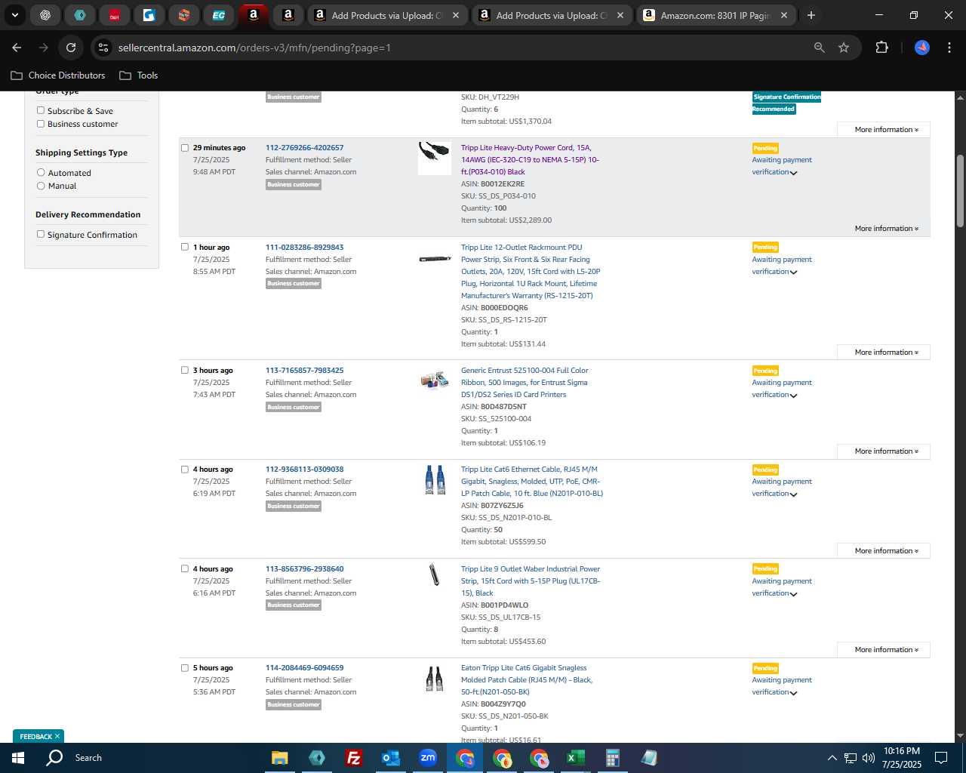Open the Chrome extensions puzzle icon
Image resolution: width=966 pixels, height=773 pixels.
coord(881,48)
